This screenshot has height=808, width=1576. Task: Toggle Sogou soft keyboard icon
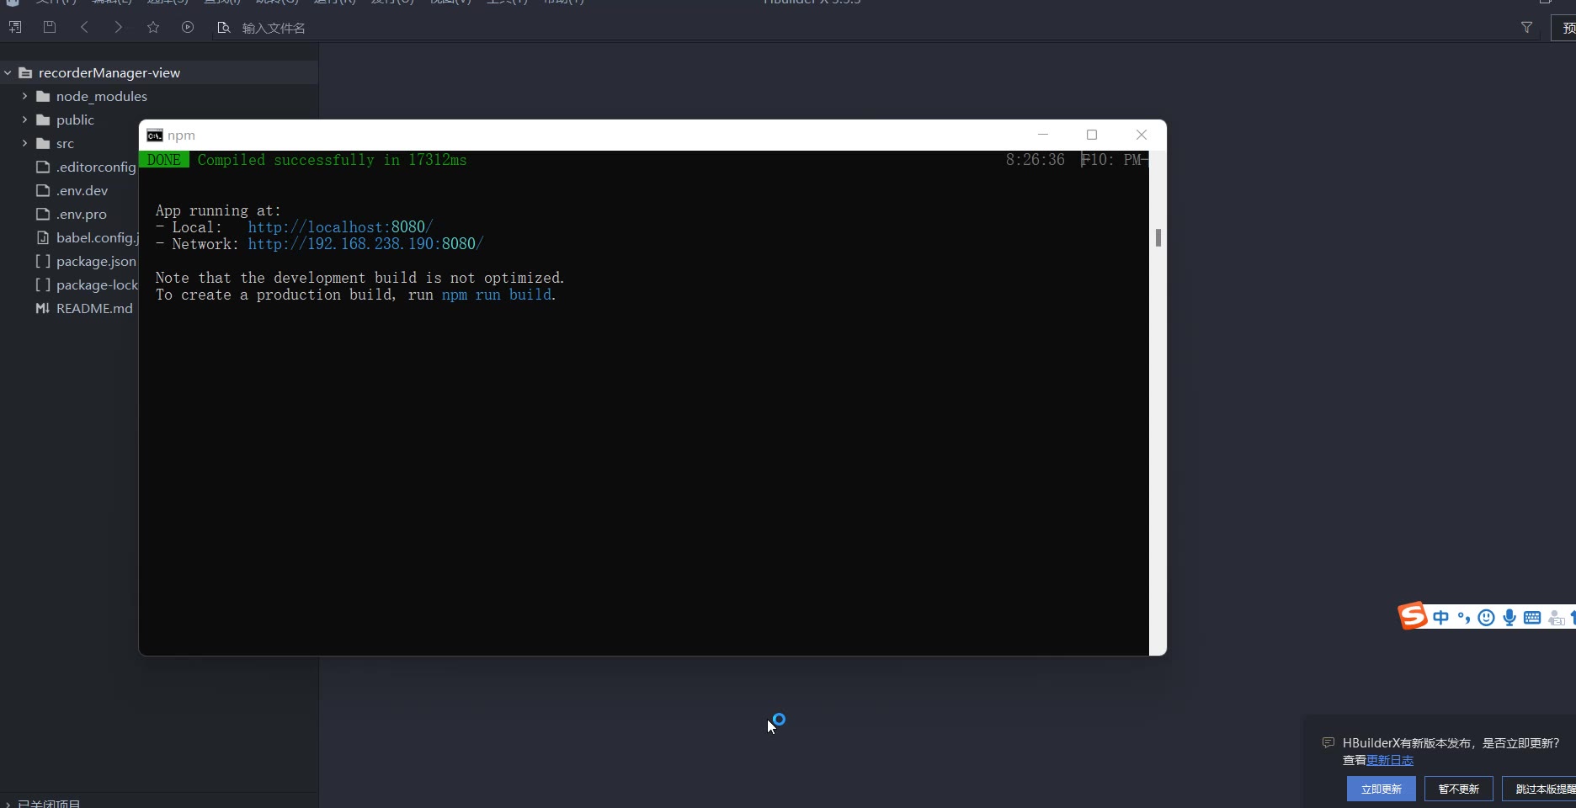coord(1532,618)
